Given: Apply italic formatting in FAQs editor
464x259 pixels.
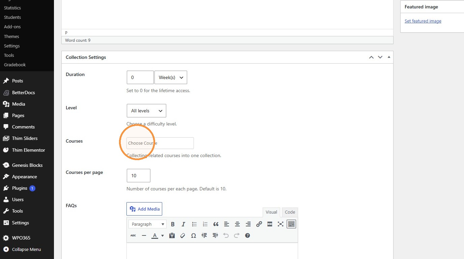Looking at the screenshot, I should [x=183, y=224].
